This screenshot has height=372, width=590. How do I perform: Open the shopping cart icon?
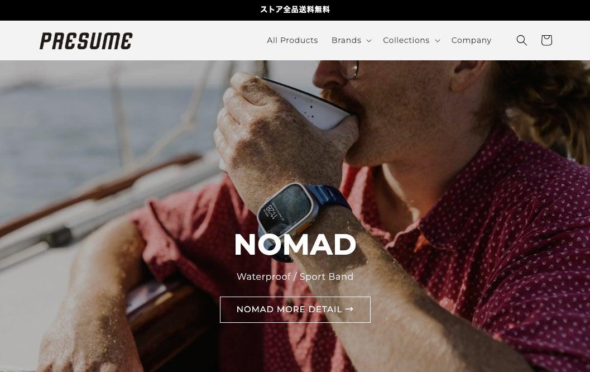[546, 40]
